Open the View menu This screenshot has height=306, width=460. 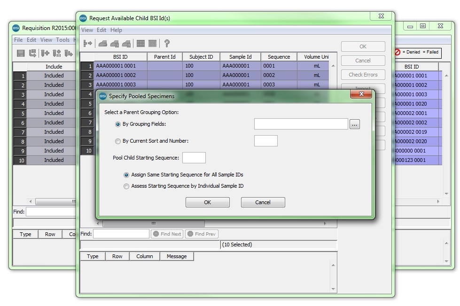pyautogui.click(x=86, y=30)
